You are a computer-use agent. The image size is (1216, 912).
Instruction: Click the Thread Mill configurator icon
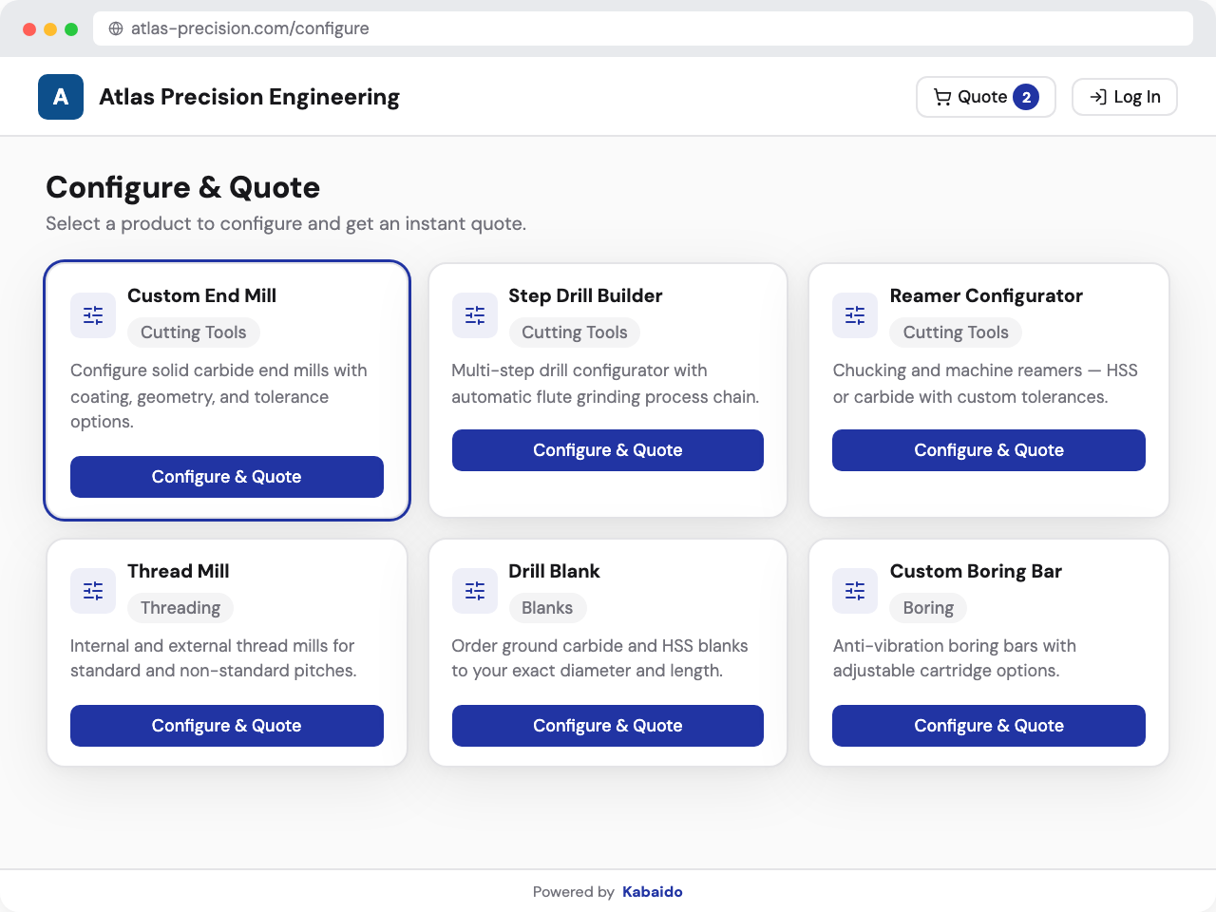pyautogui.click(x=92, y=590)
